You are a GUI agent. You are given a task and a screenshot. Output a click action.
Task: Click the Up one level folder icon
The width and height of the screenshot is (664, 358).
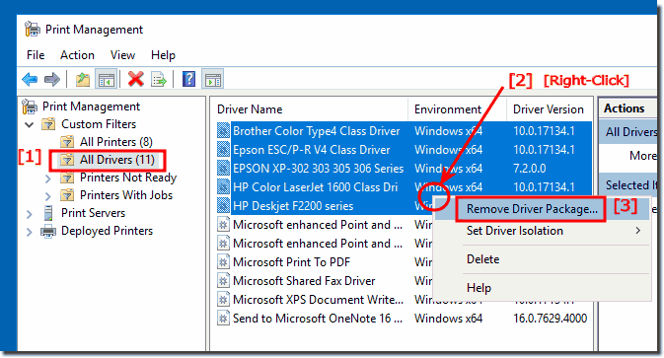point(83,80)
